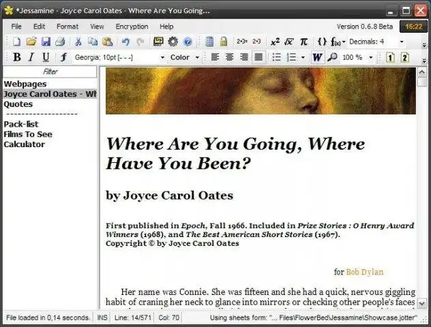Insert the pi constant icon
The height and width of the screenshot is (327, 431).
(303, 42)
